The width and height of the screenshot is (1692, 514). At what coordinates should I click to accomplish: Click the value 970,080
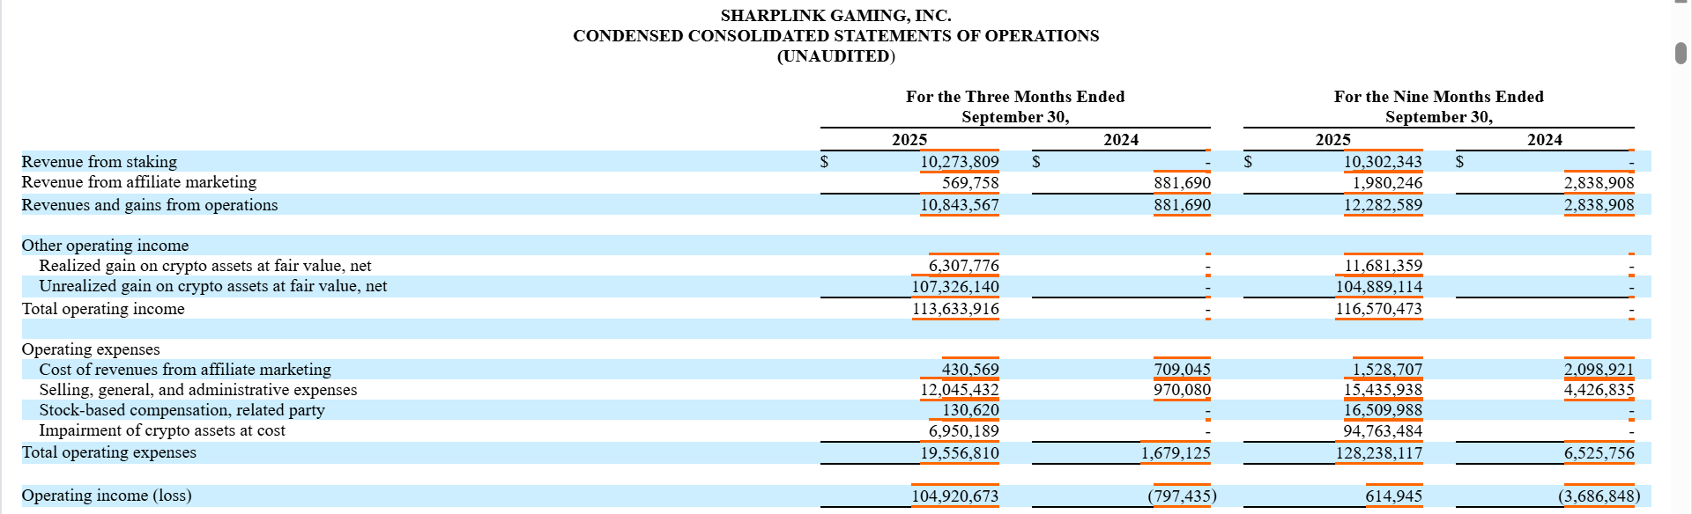coord(1182,390)
